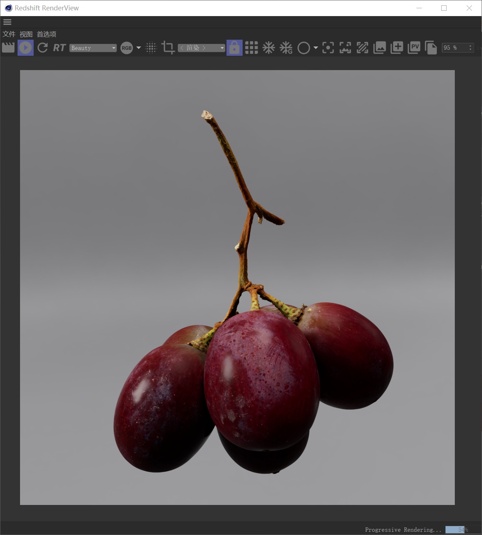Viewport: 482px width, 535px height.
Task: Click the circle display mode icon
Action: [304, 48]
